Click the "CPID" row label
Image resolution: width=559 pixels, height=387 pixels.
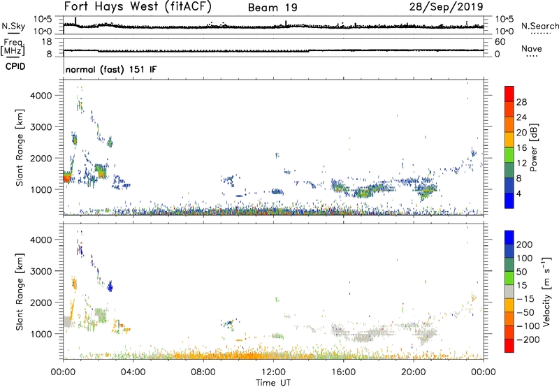[15, 66]
